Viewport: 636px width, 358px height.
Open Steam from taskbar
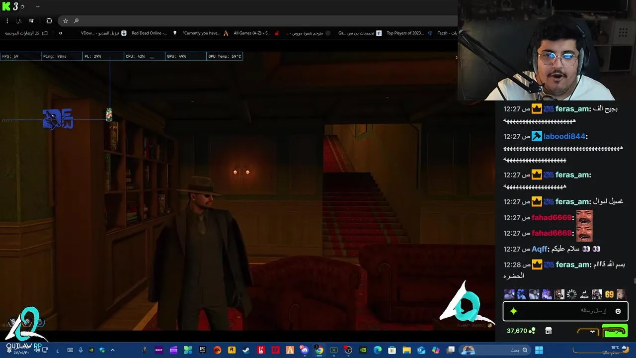(246, 350)
